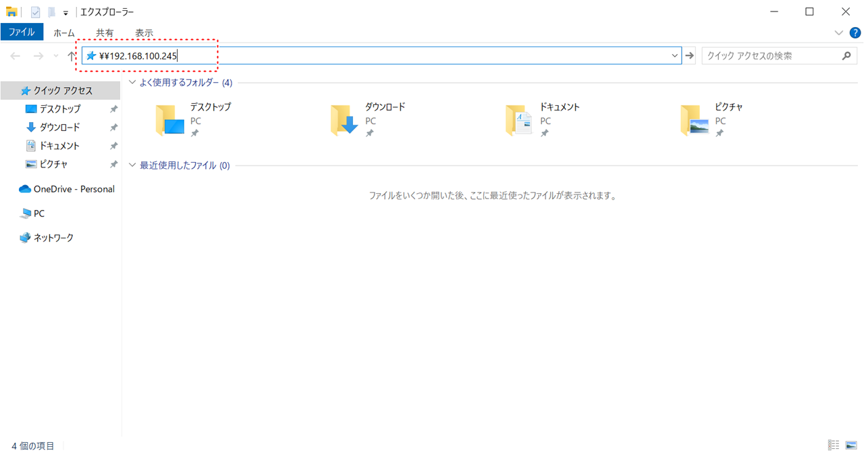This screenshot has width=864, height=455.
Task: Click the help question mark icon
Action: point(855,32)
